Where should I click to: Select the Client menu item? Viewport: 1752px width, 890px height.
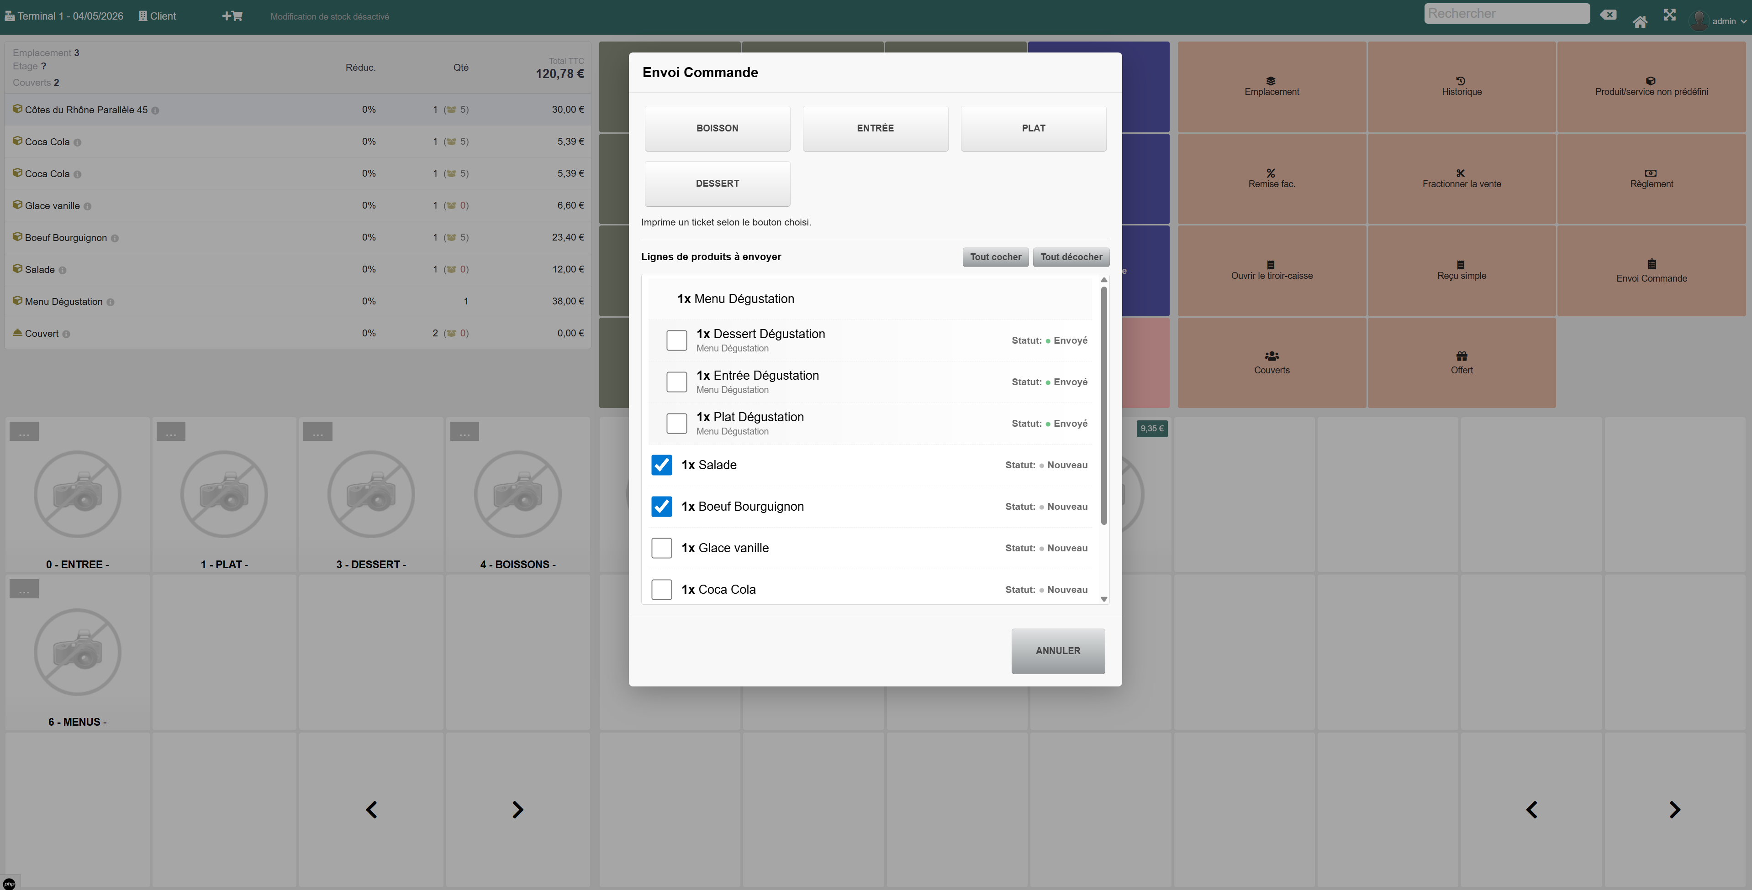point(157,16)
